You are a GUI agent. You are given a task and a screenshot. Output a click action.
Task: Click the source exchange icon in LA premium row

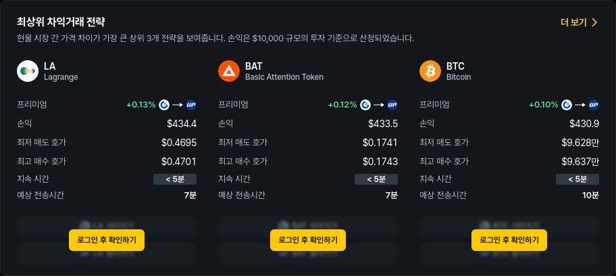164,105
